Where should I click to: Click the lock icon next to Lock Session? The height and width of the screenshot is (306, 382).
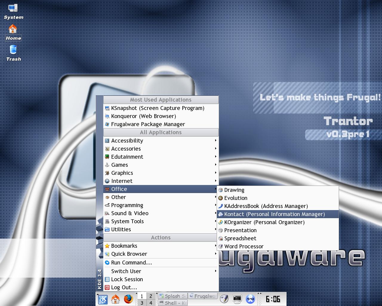click(x=107, y=279)
